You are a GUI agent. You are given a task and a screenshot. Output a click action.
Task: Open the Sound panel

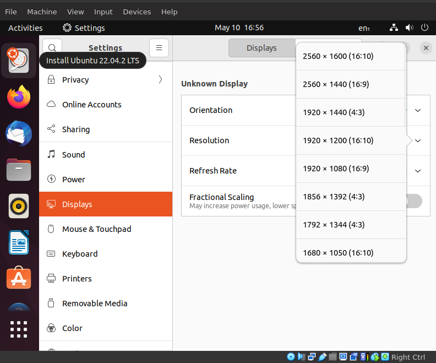(x=106, y=155)
